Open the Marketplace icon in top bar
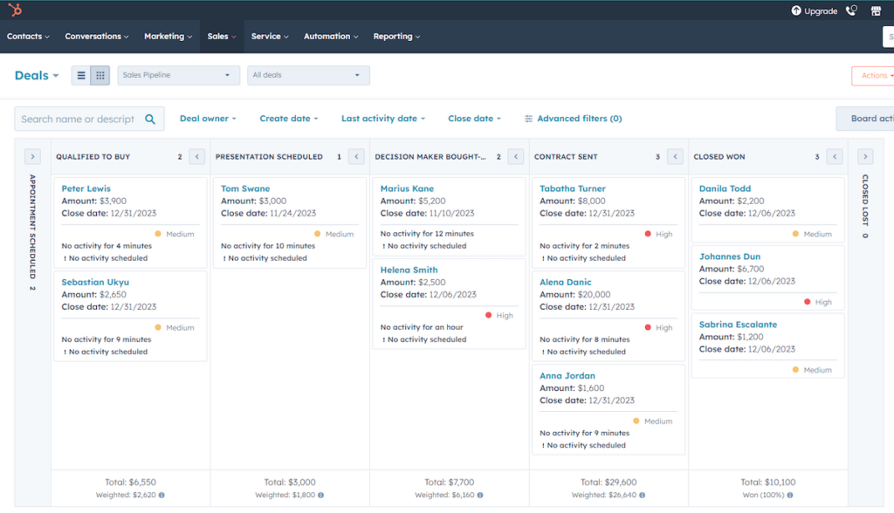 876,10
